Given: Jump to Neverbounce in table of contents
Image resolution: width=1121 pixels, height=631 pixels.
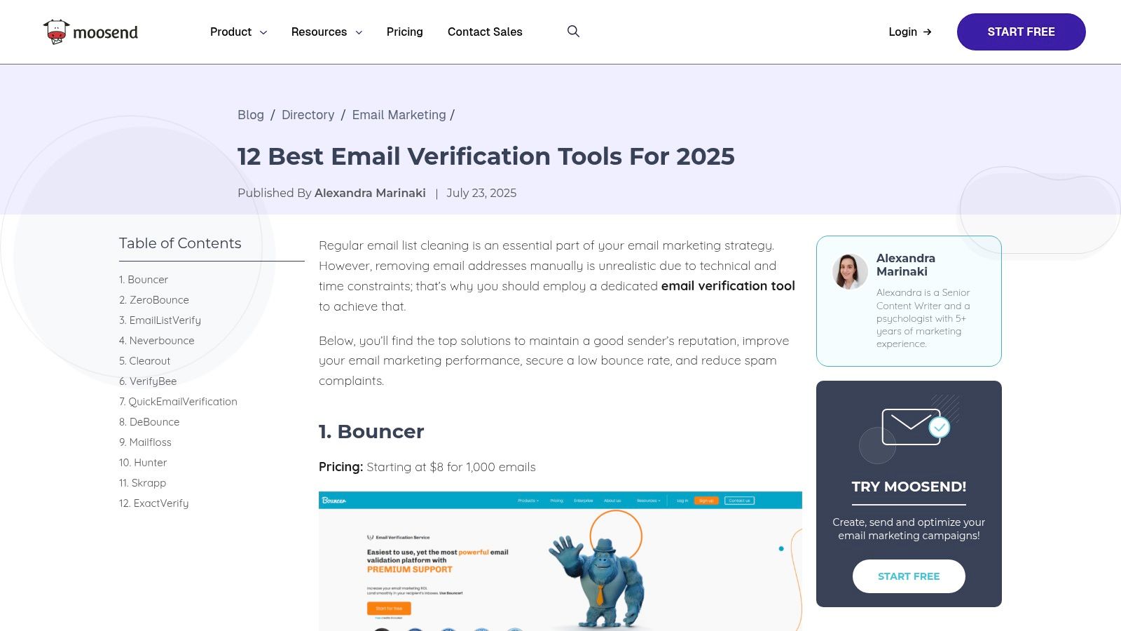Looking at the screenshot, I should [x=157, y=341].
